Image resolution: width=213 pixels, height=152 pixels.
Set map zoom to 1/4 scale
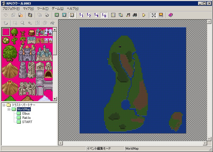pos(96,15)
